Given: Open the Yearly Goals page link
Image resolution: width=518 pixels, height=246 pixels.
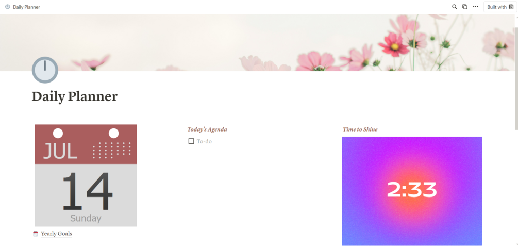Looking at the screenshot, I should pyautogui.click(x=57, y=234).
